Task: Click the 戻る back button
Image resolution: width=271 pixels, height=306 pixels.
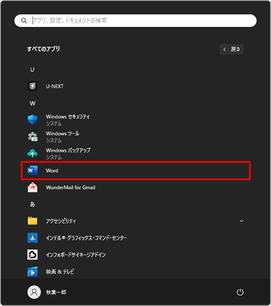Action: pyautogui.click(x=231, y=49)
